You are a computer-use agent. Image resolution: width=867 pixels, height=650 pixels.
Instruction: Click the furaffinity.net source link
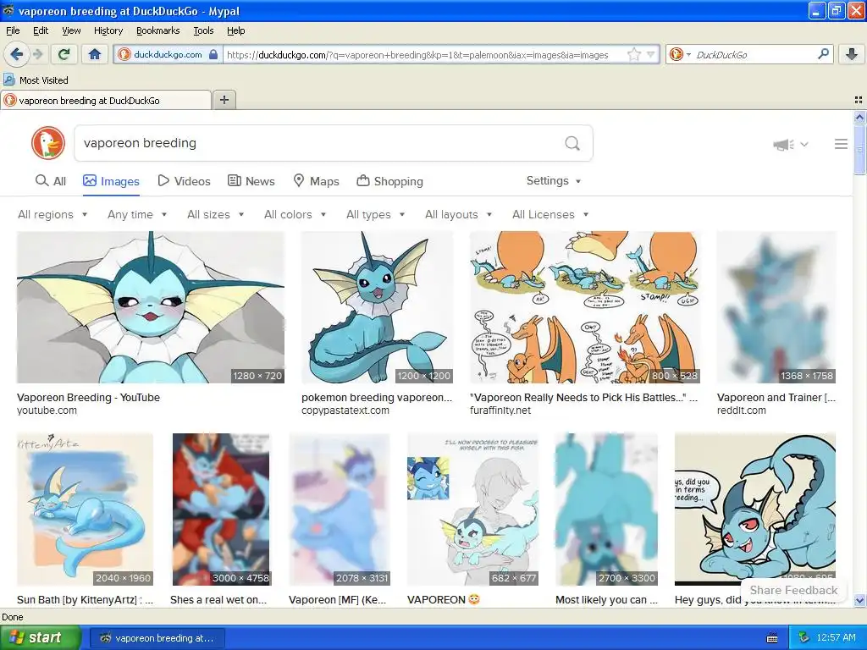pos(500,410)
